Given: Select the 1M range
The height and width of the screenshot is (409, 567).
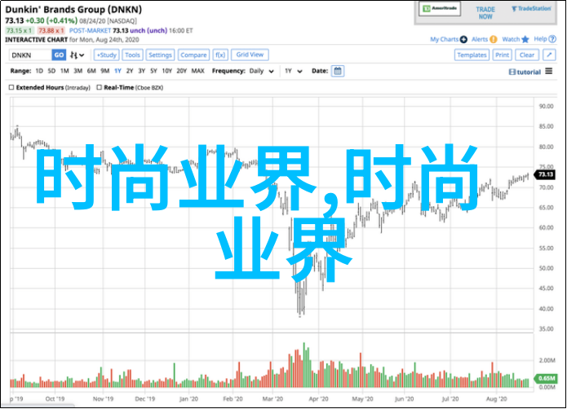Looking at the screenshot, I should [x=64, y=71].
